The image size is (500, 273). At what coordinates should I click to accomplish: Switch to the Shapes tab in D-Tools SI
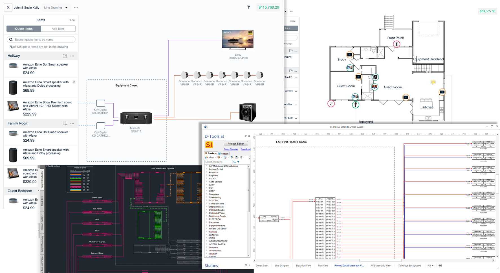click(223, 154)
